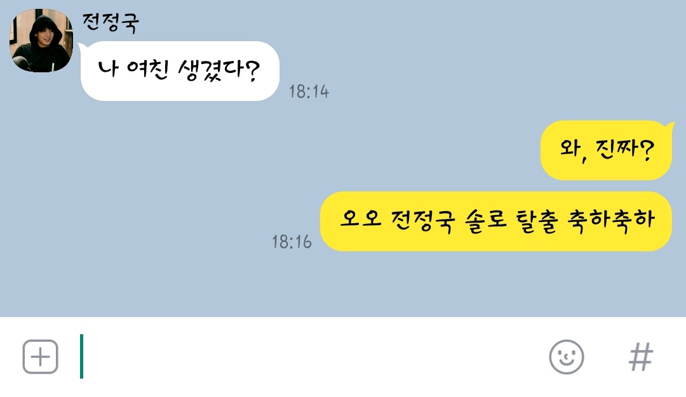Click the green text cursor in the input bar
Viewport: 686px width, 397px height.
coord(81,356)
